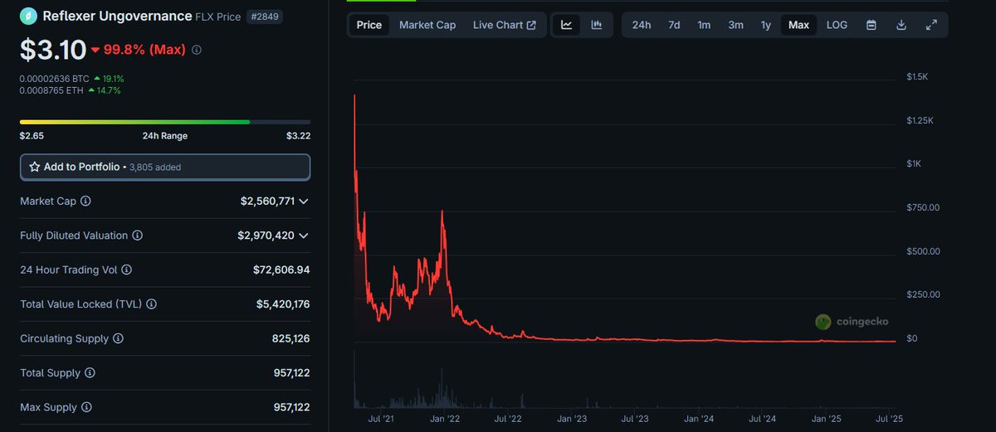Set chart range to Max
Screen dimensions: 996x432
tap(798, 25)
